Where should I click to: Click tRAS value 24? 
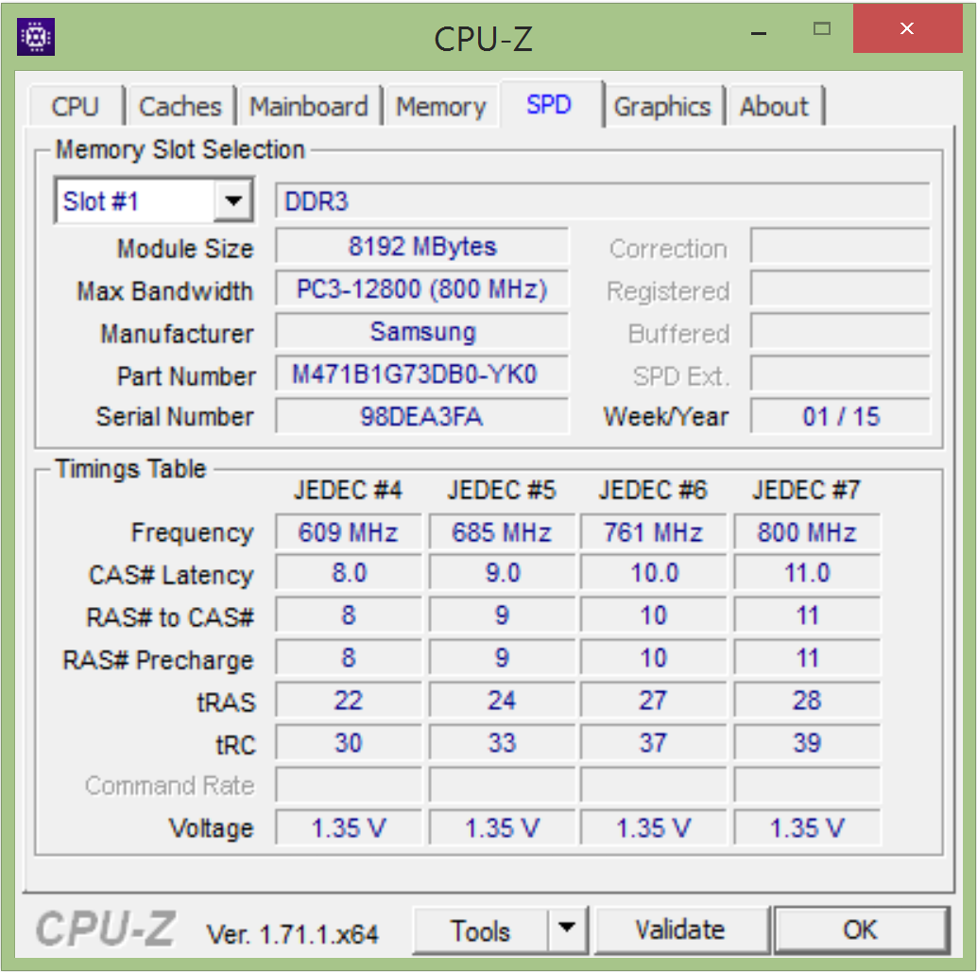click(x=502, y=701)
